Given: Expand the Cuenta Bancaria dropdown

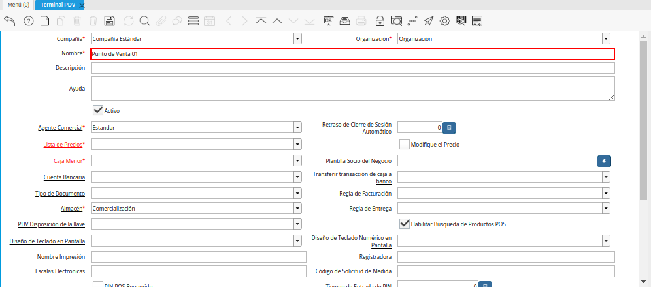Looking at the screenshot, I should pyautogui.click(x=297, y=177).
